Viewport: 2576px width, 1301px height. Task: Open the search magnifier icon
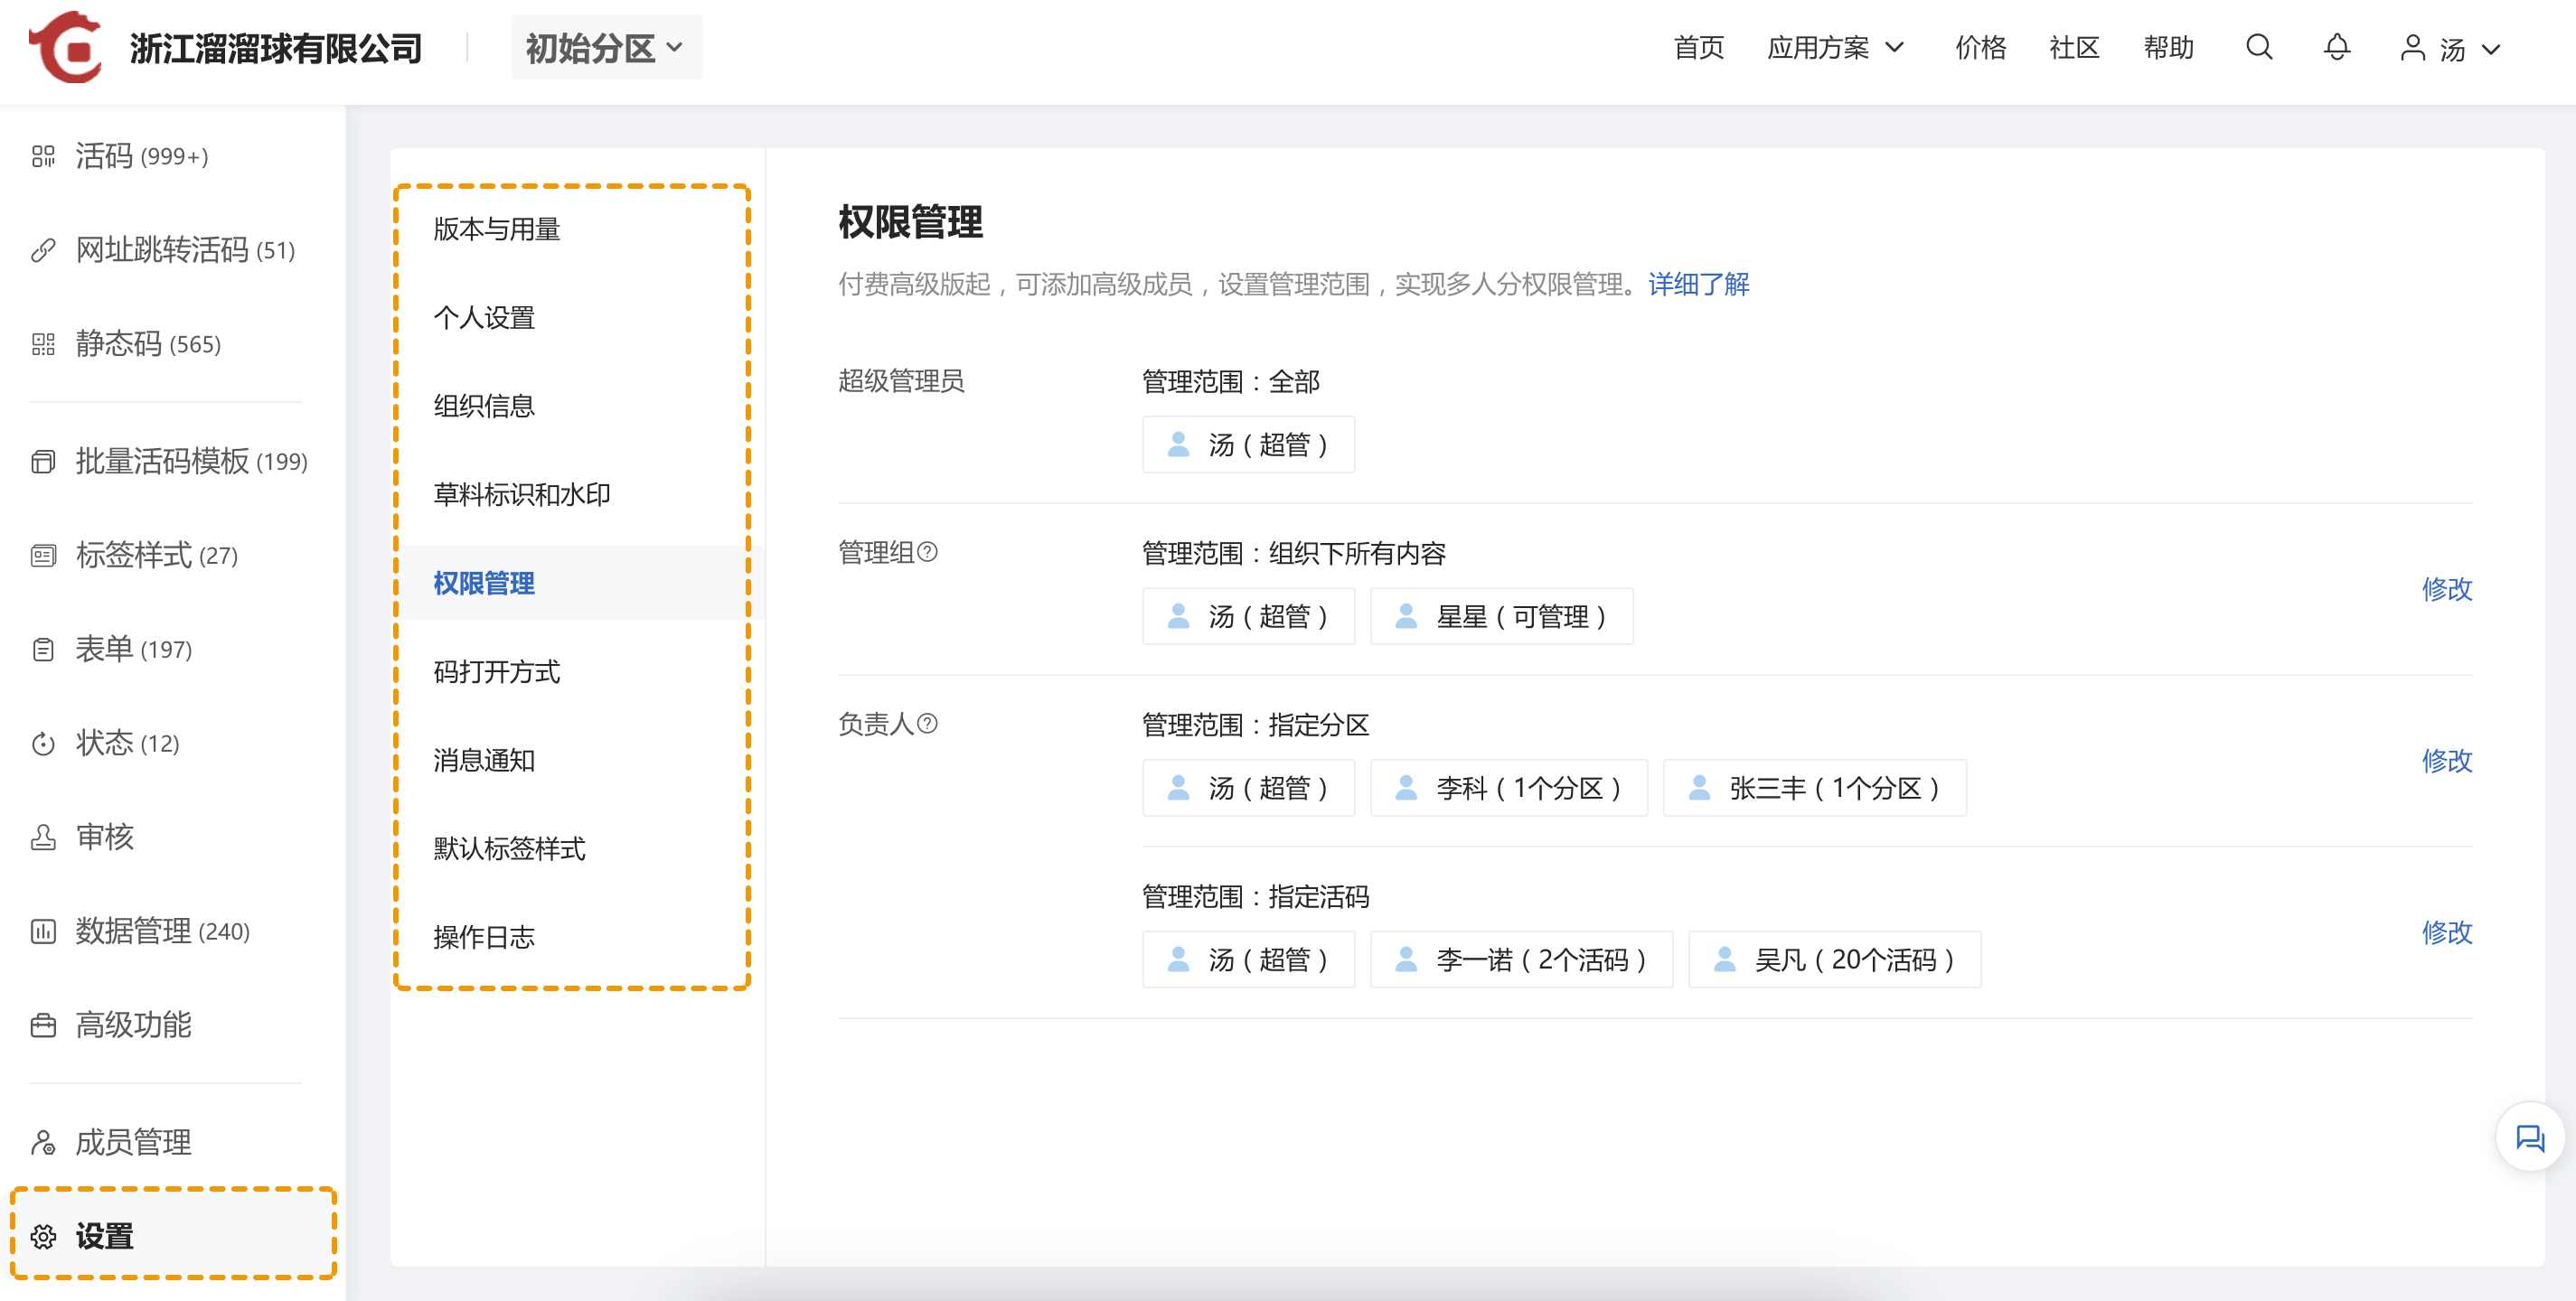[2259, 47]
